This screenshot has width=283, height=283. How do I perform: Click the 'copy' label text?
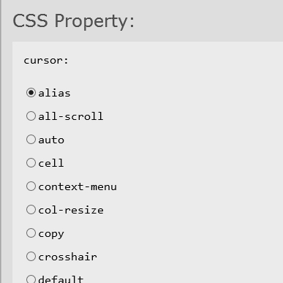pos(51,234)
